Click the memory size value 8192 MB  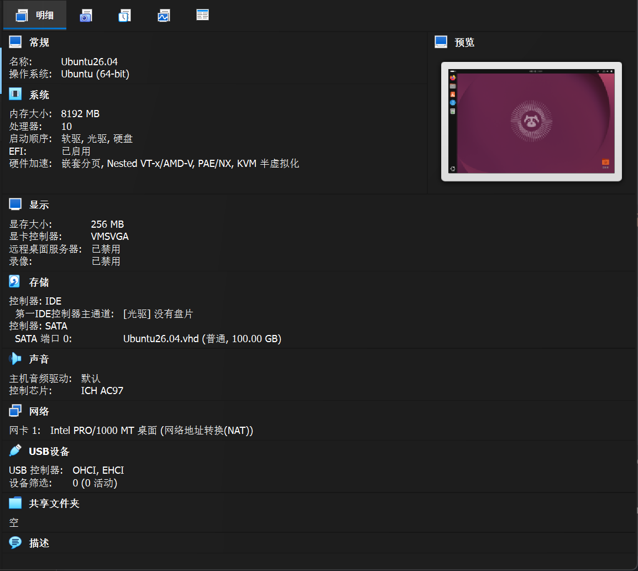tap(80, 114)
